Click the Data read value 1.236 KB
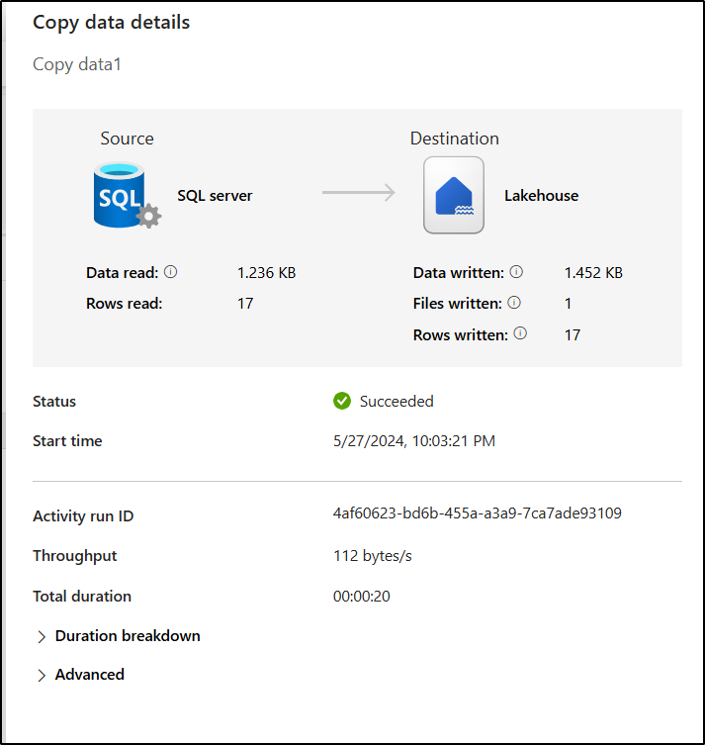This screenshot has height=745, width=705. point(266,273)
